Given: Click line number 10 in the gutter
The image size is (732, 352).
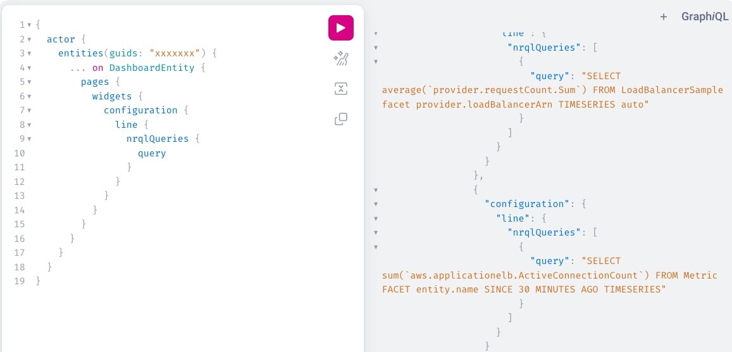Looking at the screenshot, I should coord(20,153).
